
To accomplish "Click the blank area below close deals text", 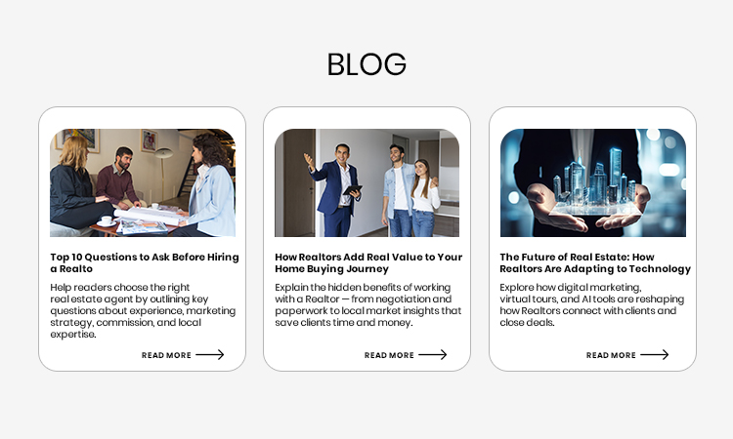I will [538, 340].
